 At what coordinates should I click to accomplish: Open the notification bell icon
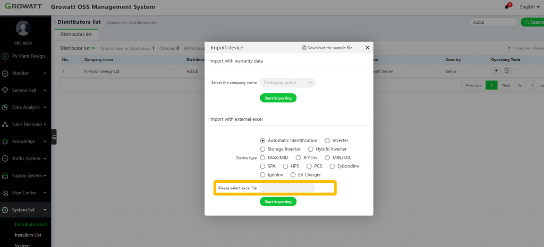point(506,7)
